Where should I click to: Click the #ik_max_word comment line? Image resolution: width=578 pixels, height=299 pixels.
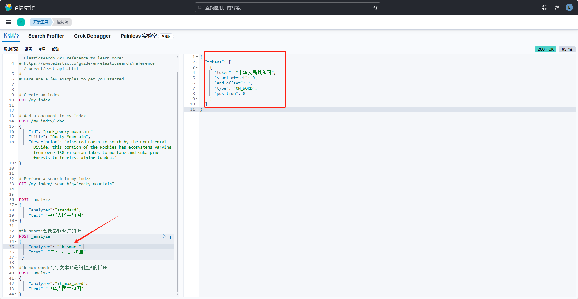pyautogui.click(x=63, y=268)
